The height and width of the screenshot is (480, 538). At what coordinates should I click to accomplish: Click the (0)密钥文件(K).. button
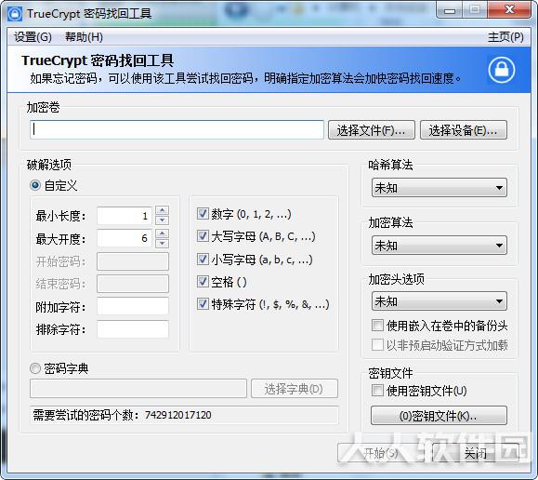click(439, 416)
